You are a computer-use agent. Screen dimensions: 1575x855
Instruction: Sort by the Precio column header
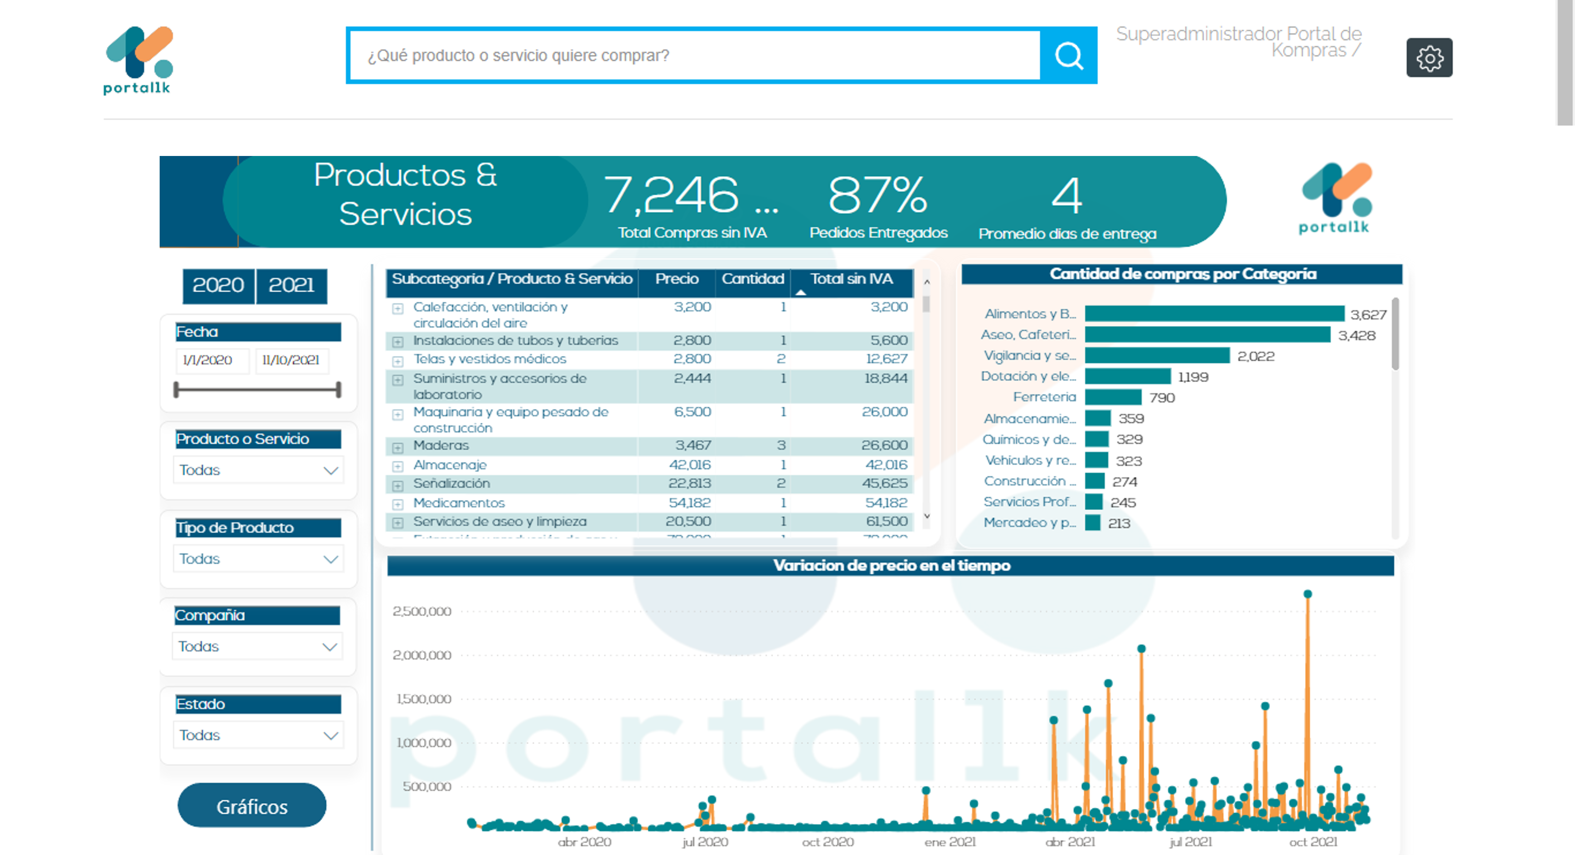coord(677,279)
